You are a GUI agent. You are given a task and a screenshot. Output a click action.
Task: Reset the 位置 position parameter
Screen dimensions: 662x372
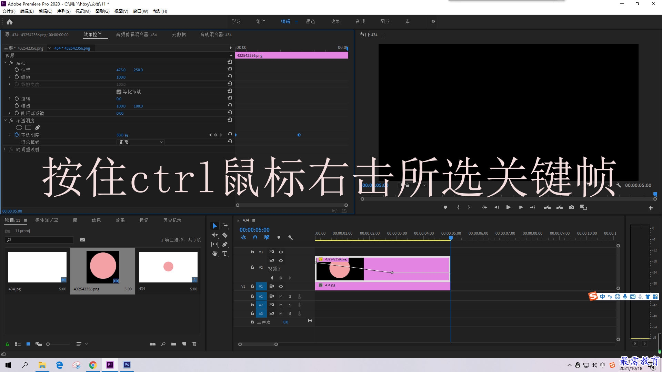coord(230,69)
